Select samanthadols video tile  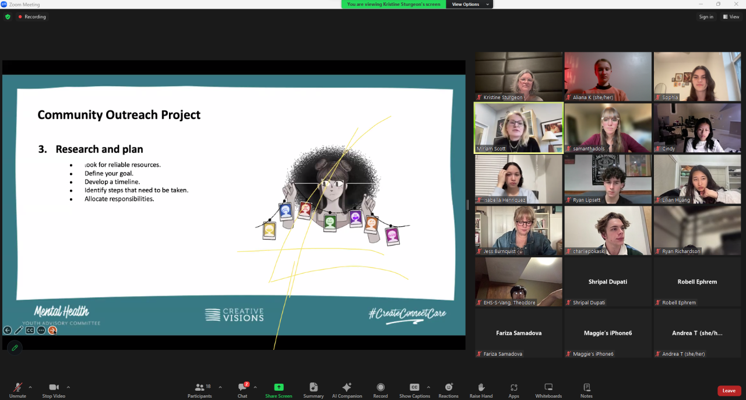(x=608, y=128)
